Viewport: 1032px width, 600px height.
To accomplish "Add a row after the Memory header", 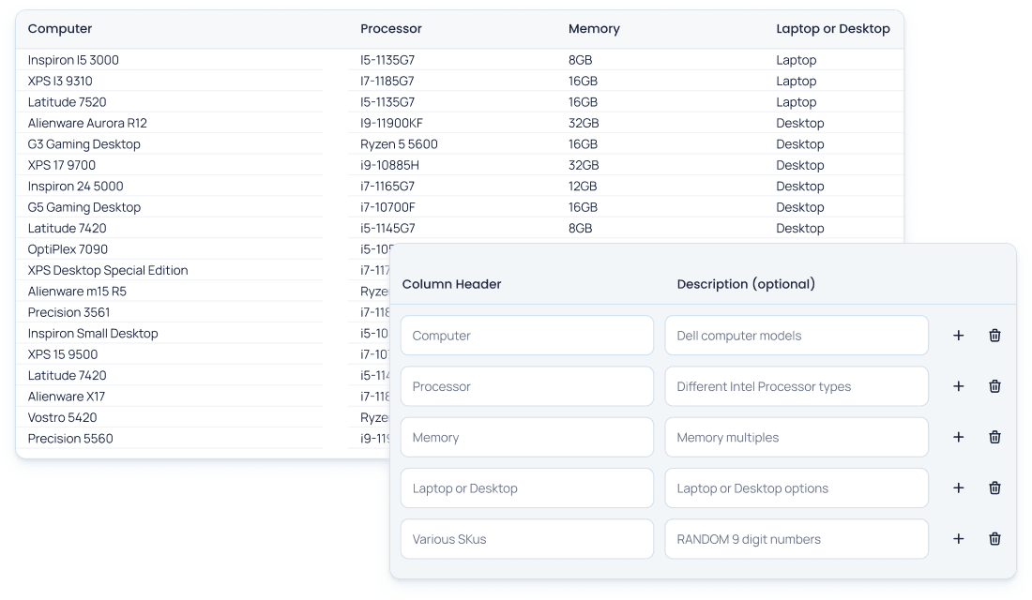I will (958, 437).
